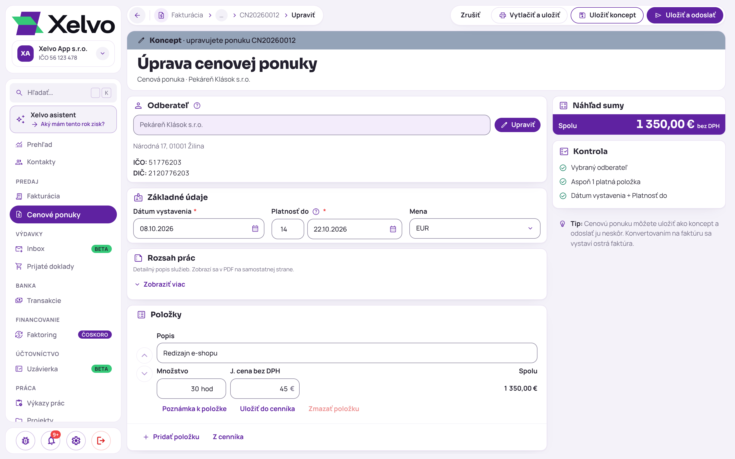Click Uložiť a odoslať button

coord(685,15)
